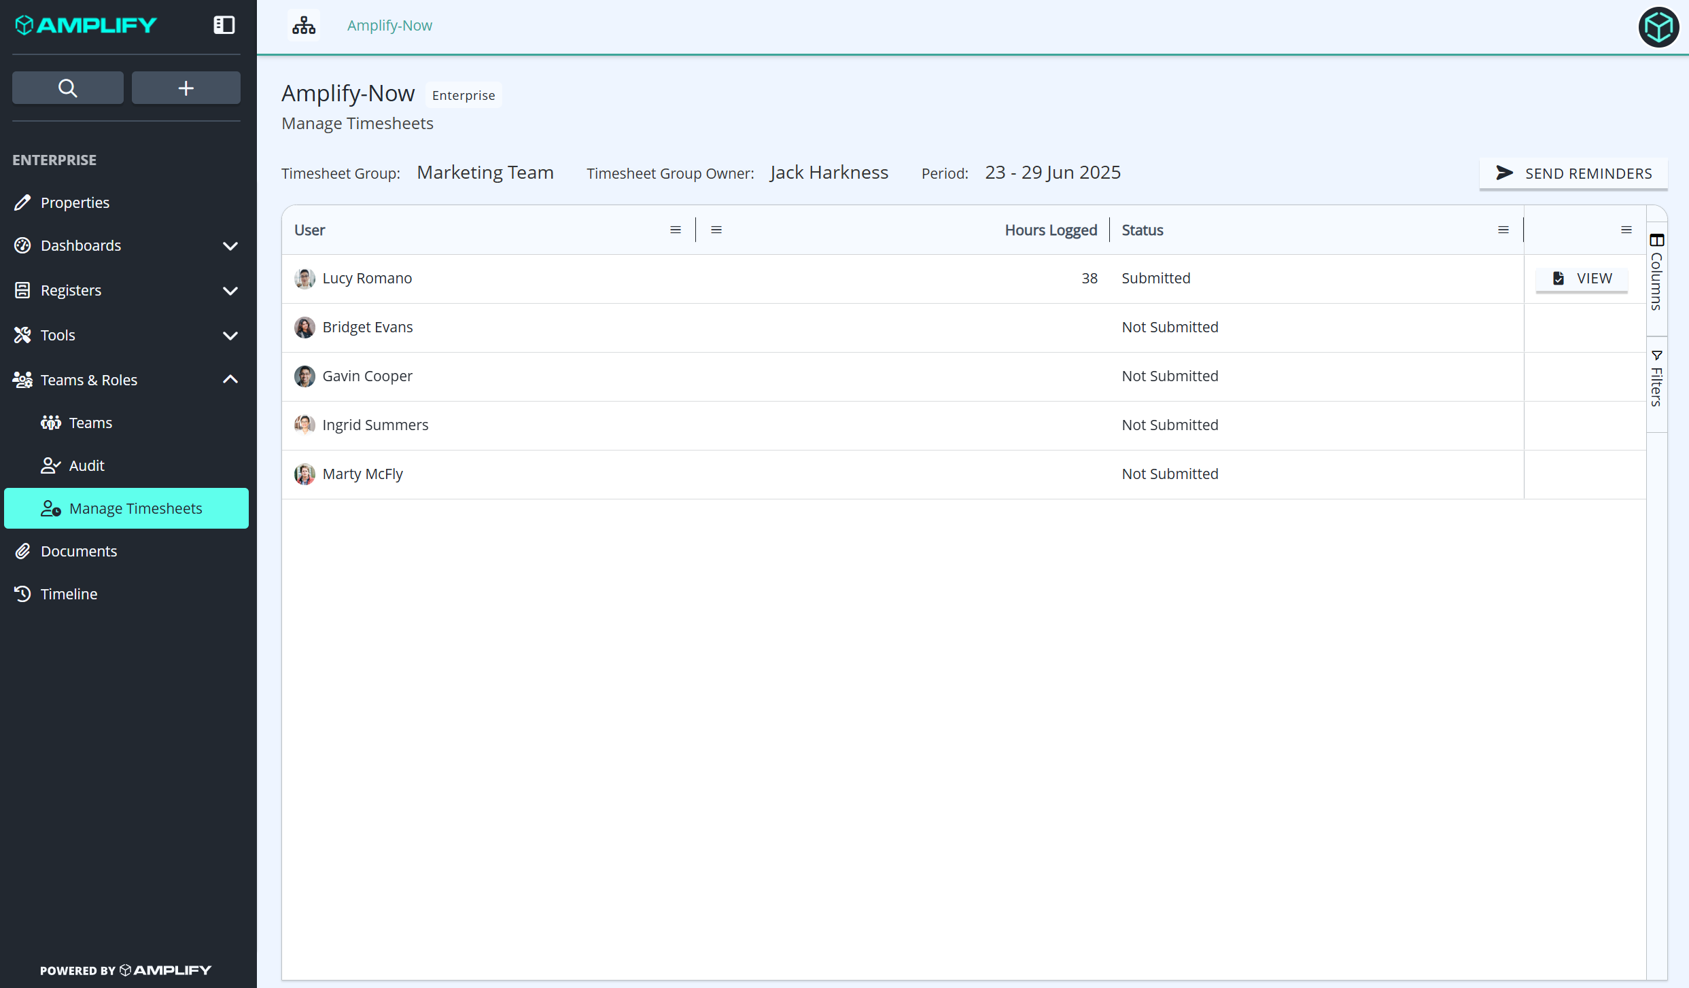Expand the Dashboards chevron
The image size is (1689, 988).
(x=230, y=246)
